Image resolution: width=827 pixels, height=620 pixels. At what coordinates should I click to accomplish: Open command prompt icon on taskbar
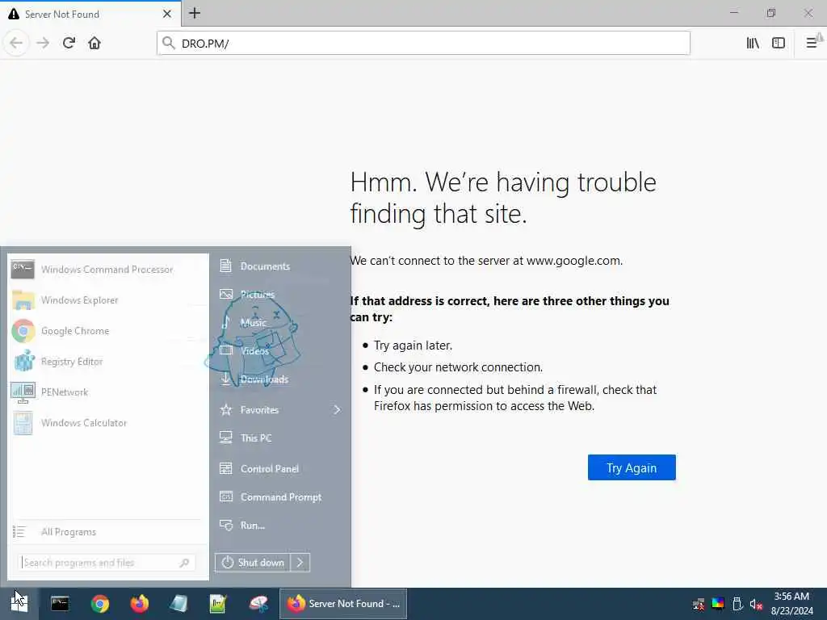(x=60, y=604)
